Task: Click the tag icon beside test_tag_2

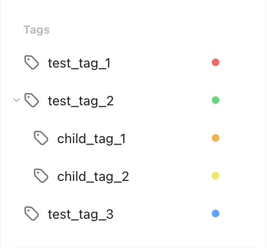Action: point(32,100)
